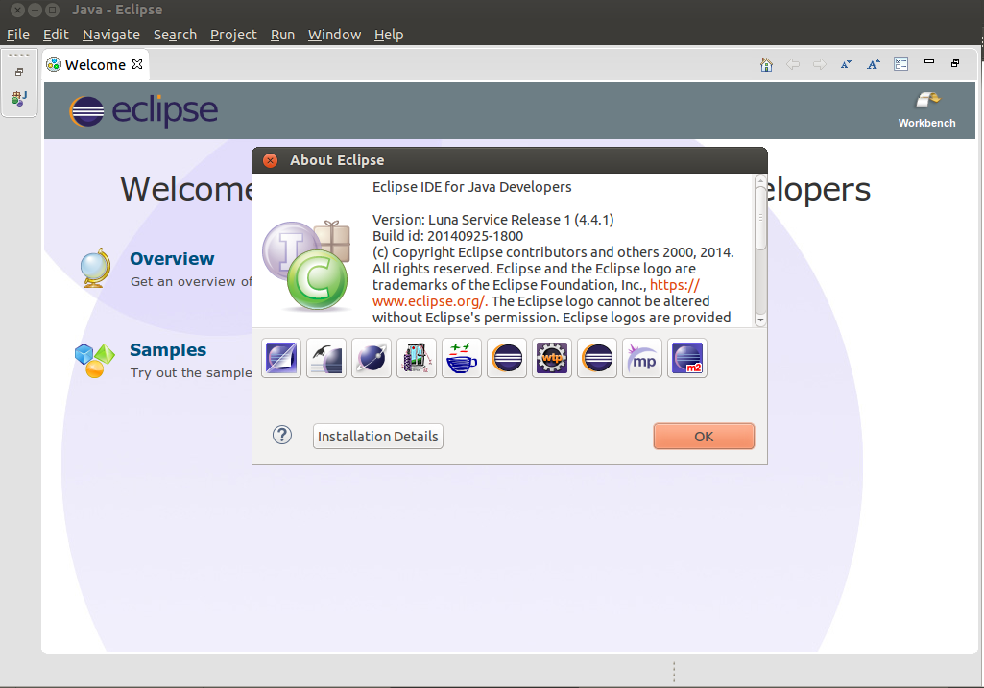Click the WTP gear plugin icon
This screenshot has height=688, width=984.
(552, 358)
